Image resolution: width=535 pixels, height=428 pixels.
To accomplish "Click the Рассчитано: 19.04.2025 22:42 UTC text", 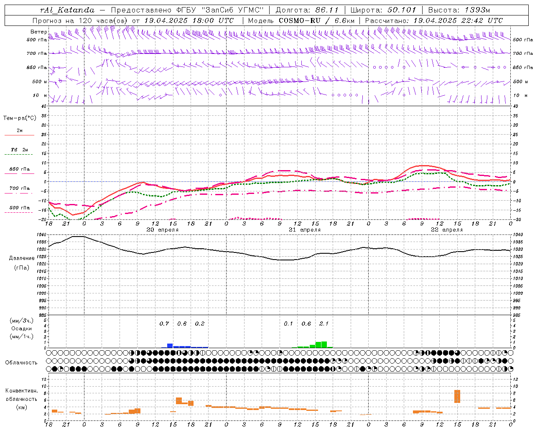I will (434, 20).
